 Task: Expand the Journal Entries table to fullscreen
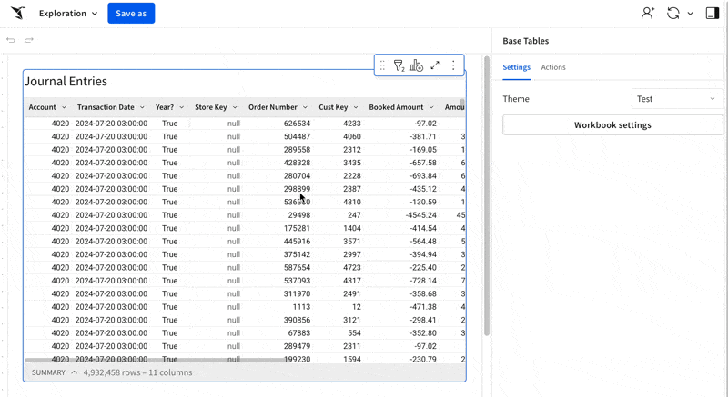click(x=435, y=65)
